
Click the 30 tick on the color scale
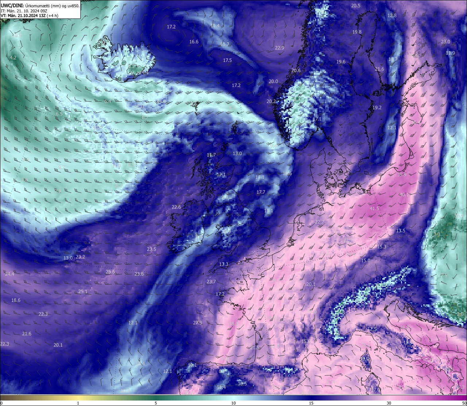pyautogui.click(x=389, y=403)
